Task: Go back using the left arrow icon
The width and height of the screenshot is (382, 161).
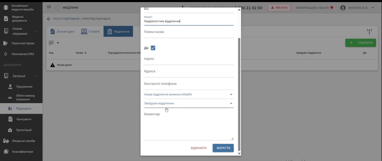Action: [x=49, y=19]
